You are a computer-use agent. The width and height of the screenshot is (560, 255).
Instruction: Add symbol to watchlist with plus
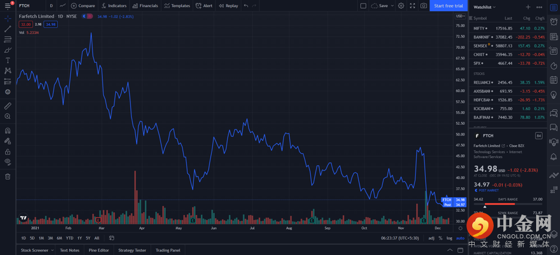[x=528, y=7]
